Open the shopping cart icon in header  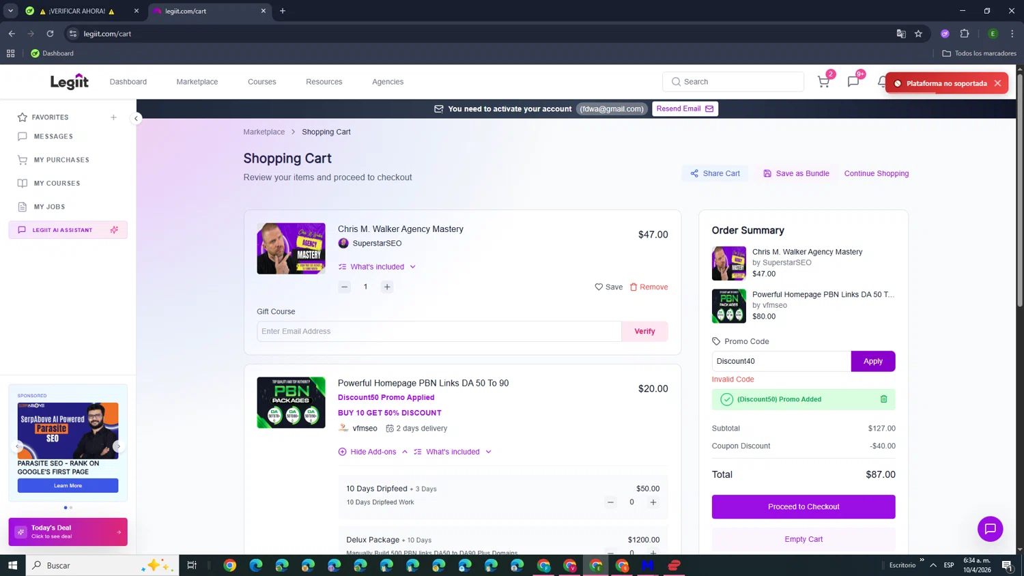823,82
